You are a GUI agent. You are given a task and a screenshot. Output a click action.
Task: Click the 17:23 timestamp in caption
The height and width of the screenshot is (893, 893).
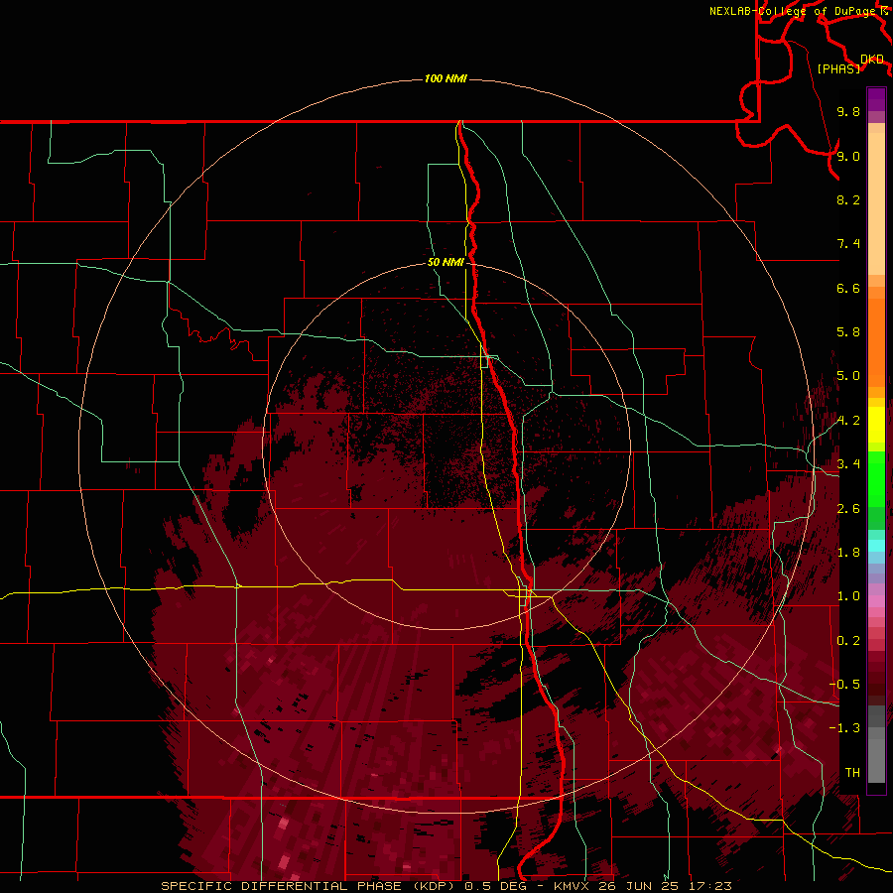(x=711, y=886)
